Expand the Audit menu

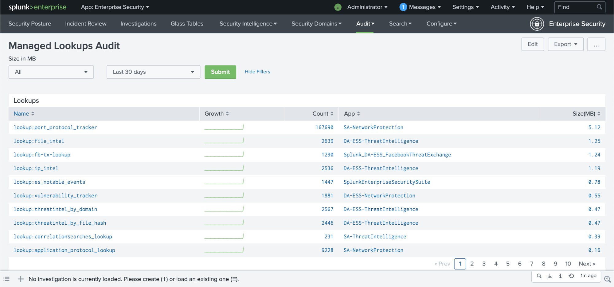[365, 24]
